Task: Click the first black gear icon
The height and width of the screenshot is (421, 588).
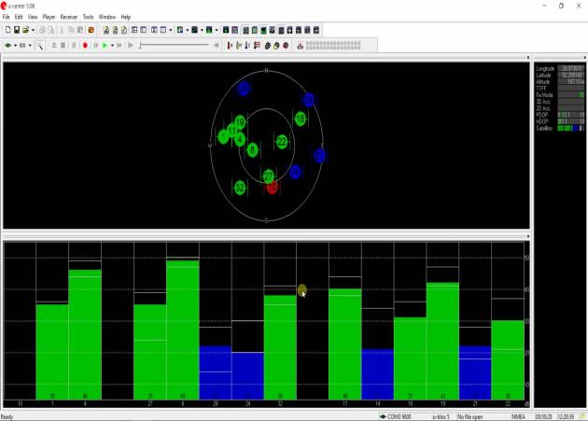Action: click(268, 46)
